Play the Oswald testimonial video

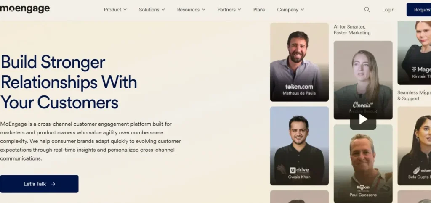tap(363, 119)
